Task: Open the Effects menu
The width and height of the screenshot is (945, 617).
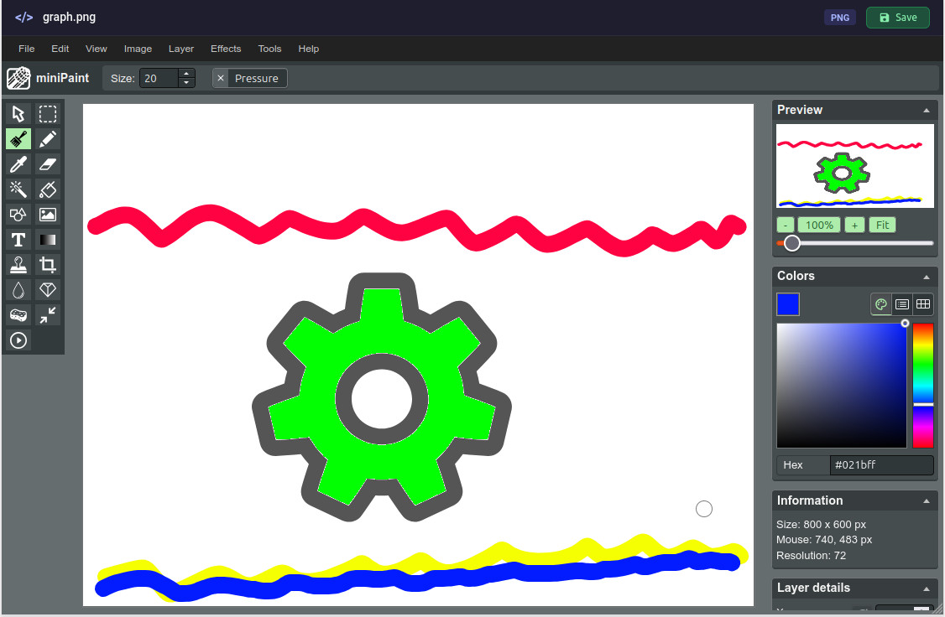Action: [226, 49]
